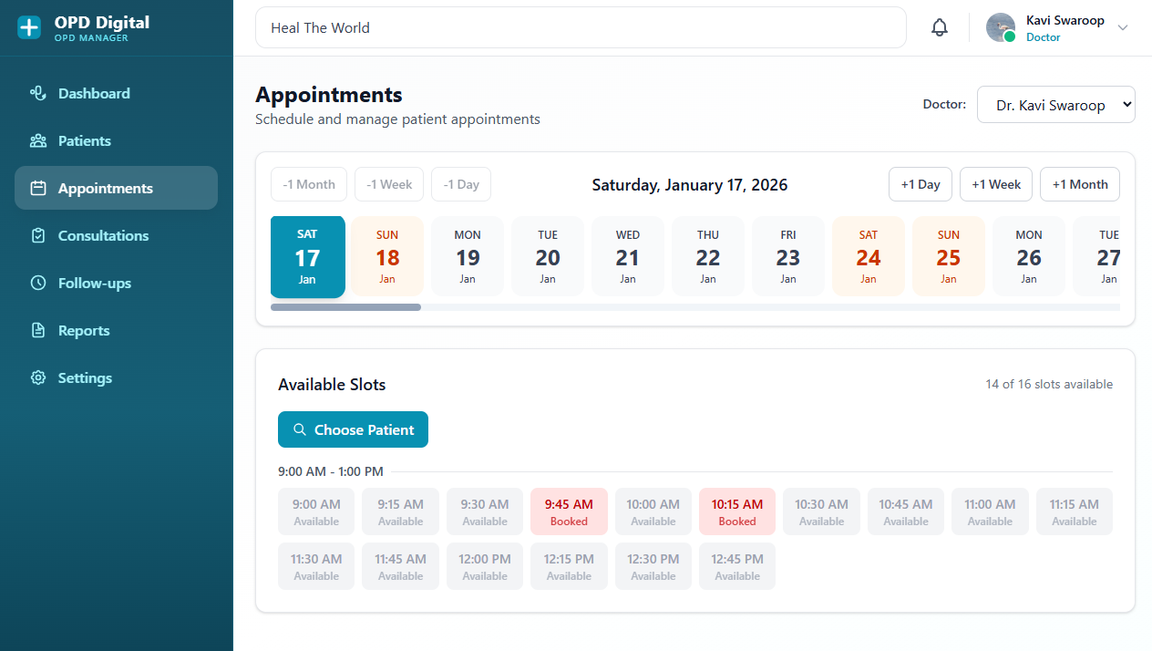The height and width of the screenshot is (651, 1152).
Task: Click the Dashboard stethoscope icon
Action: tap(38, 93)
